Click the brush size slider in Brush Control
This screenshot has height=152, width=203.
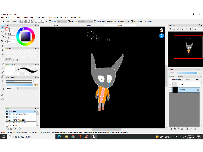[x=19, y=81]
